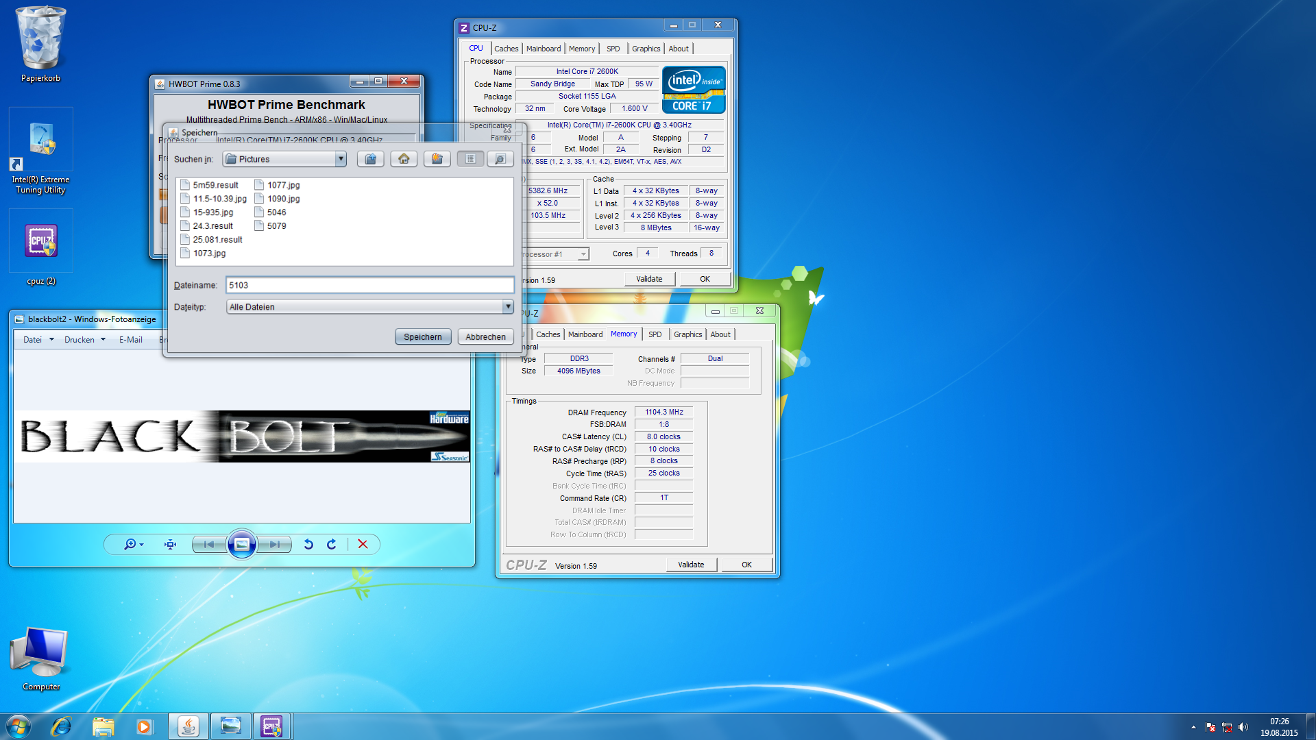
Task: Open Datei menu in Fotoanzeige
Action: [38, 340]
